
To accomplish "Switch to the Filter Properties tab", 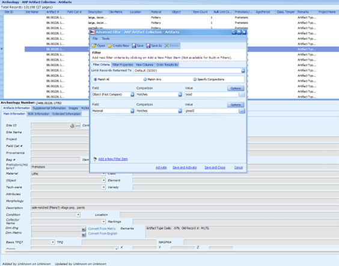I will 123,65.
